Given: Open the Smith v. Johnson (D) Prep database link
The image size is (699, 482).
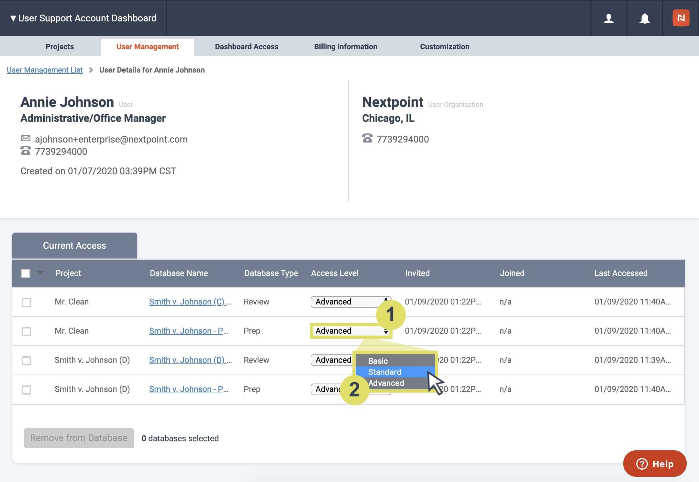Looking at the screenshot, I should pyautogui.click(x=189, y=389).
